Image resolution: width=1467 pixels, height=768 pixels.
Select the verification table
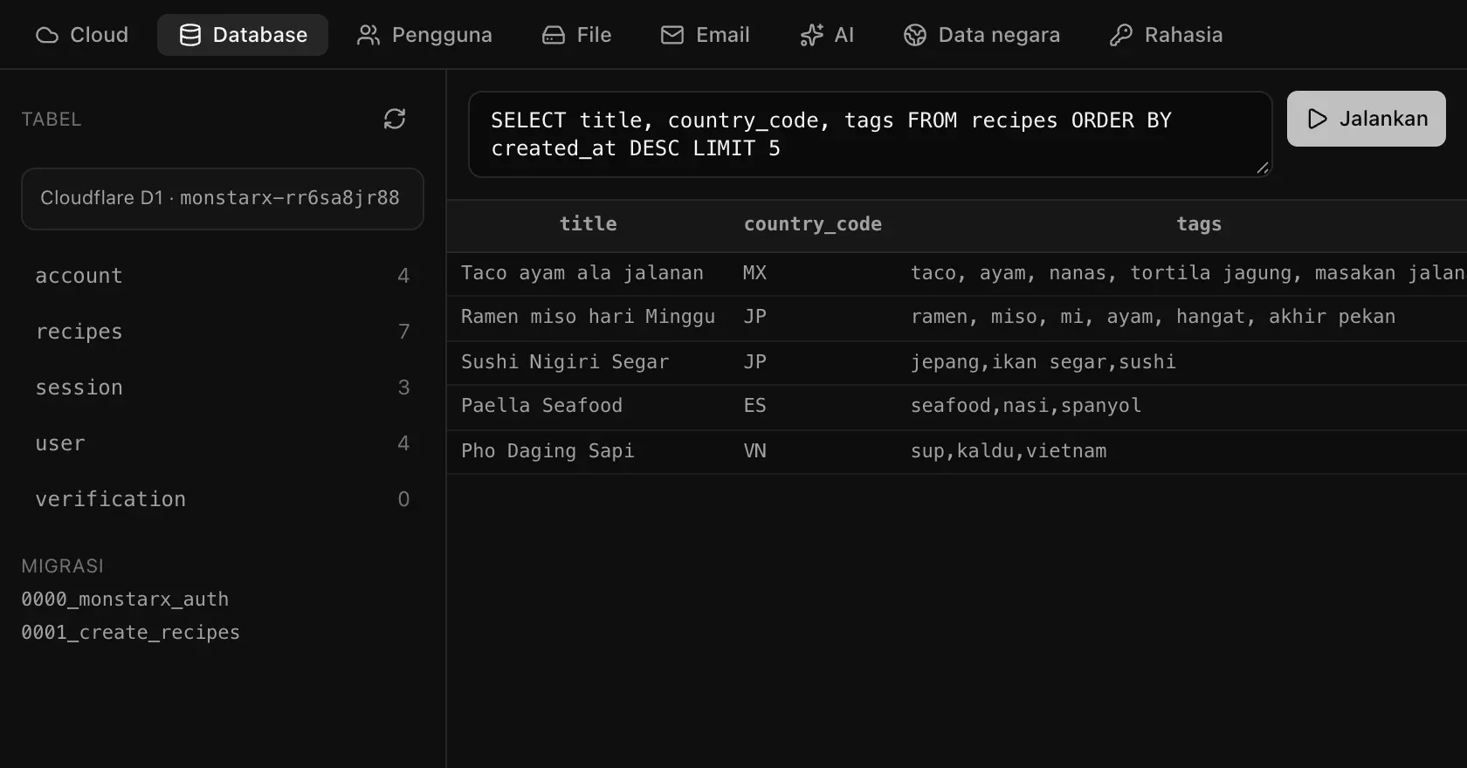tap(223, 499)
